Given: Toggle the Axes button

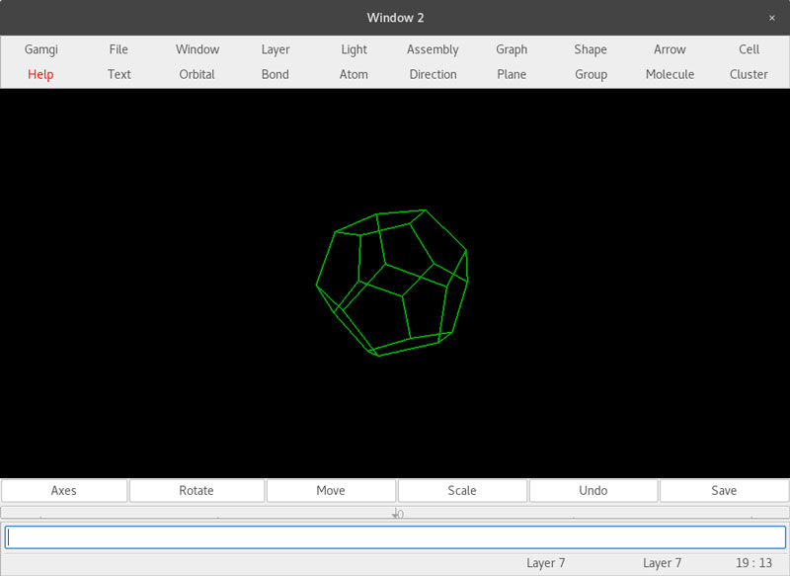Looking at the screenshot, I should 64,490.
